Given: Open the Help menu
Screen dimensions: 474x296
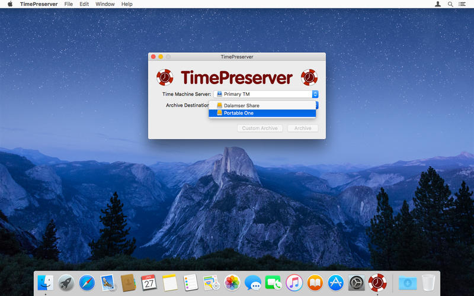Looking at the screenshot, I should tap(127, 4).
